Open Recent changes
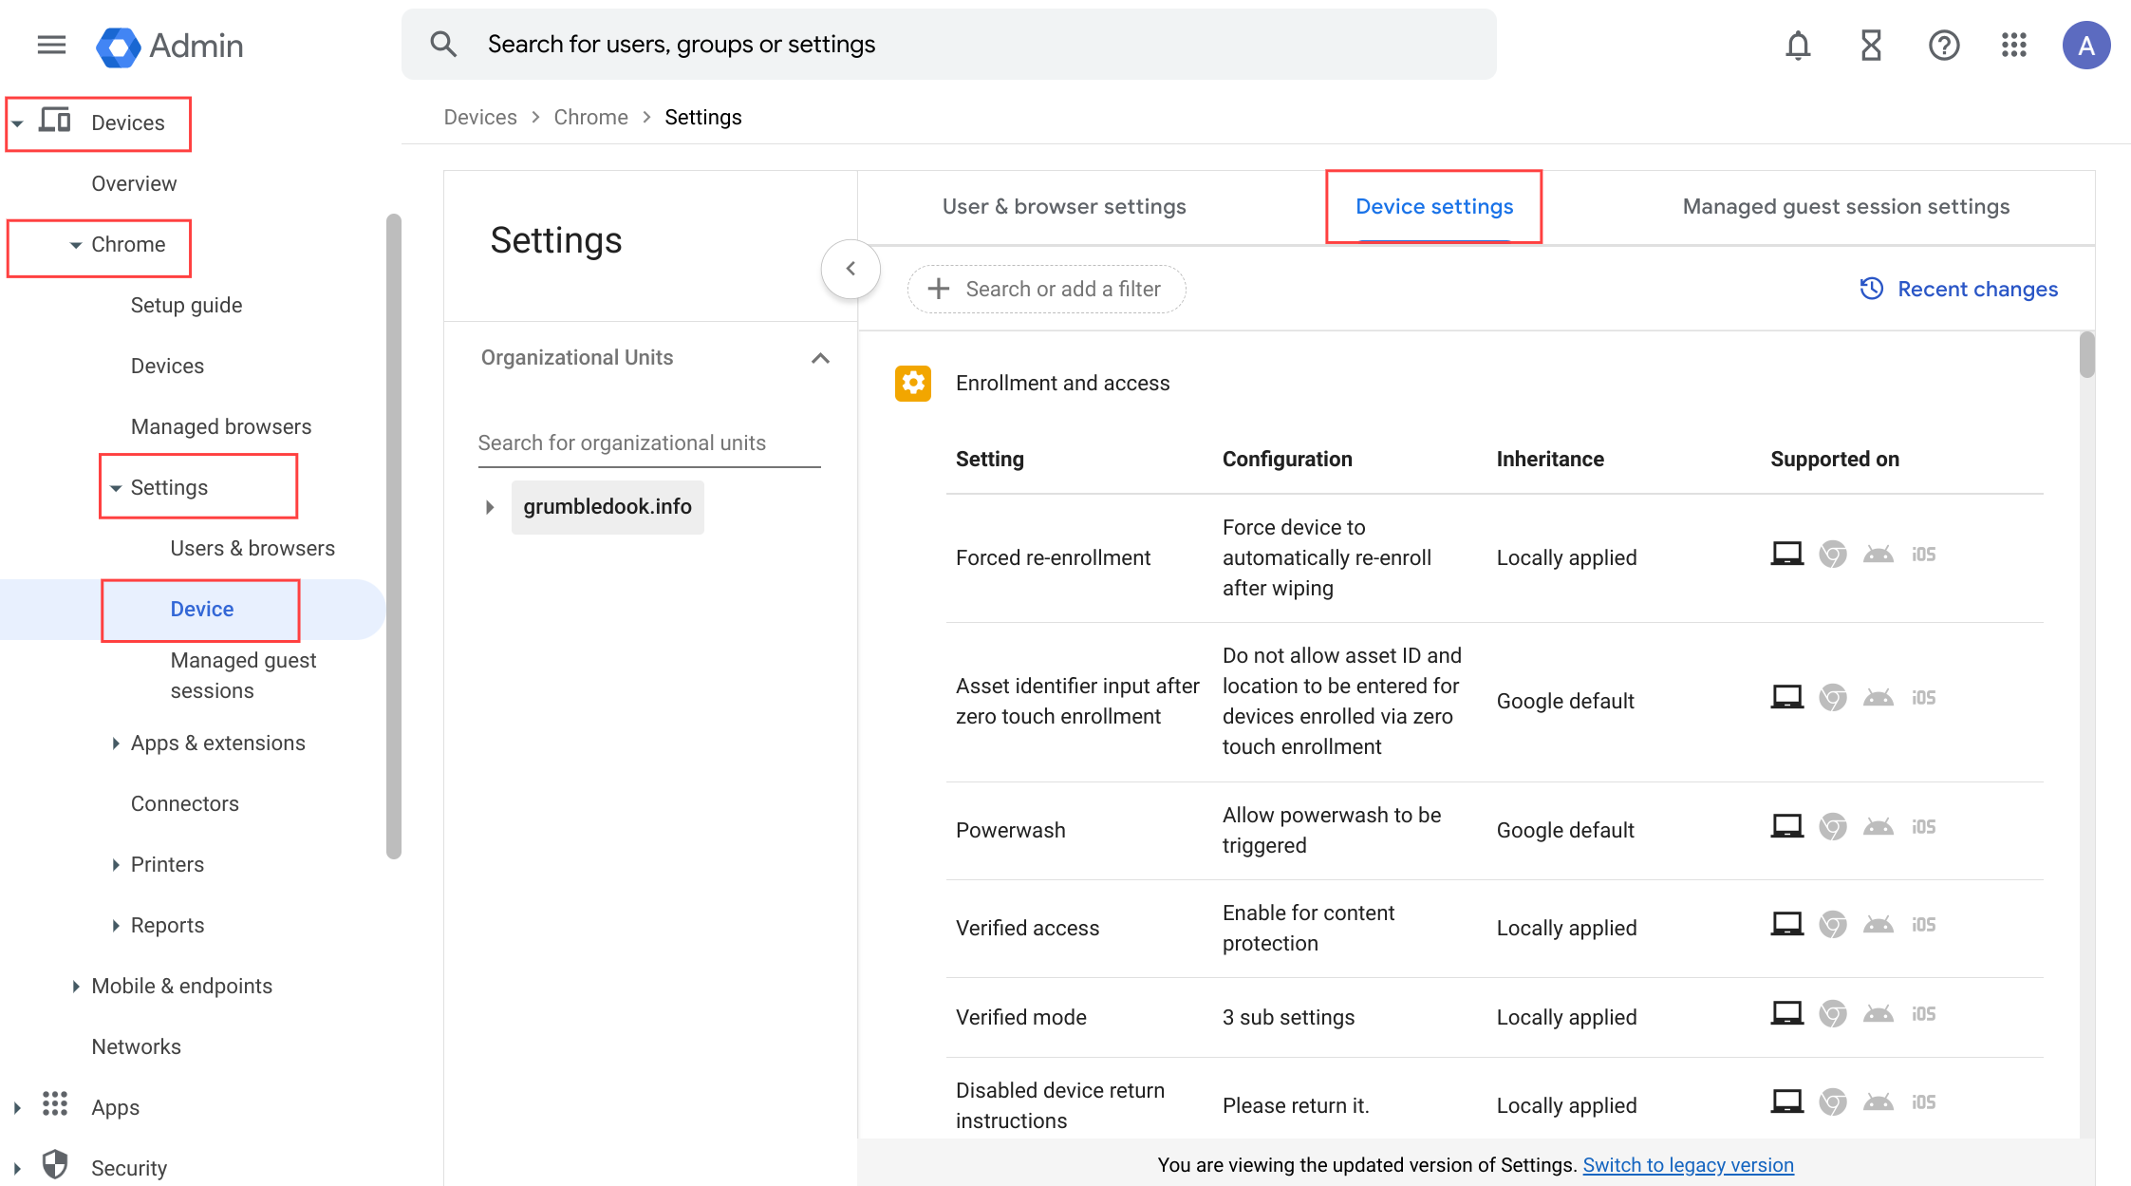This screenshot has width=2131, height=1186. [x=1958, y=289]
